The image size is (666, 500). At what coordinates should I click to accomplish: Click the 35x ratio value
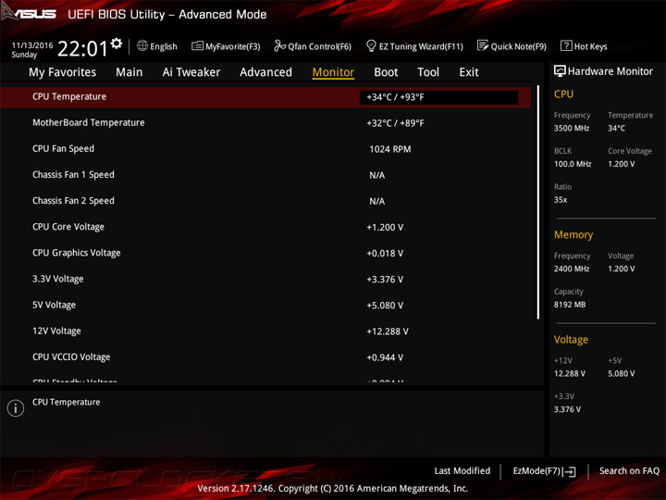tap(561, 199)
